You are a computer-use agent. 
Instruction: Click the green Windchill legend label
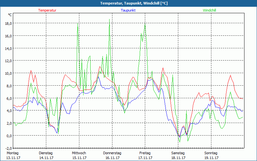[209, 10]
